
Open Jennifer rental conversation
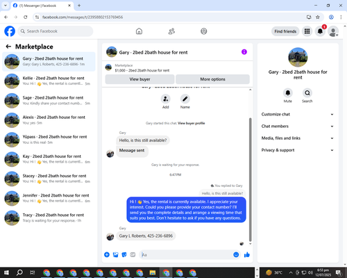[x=49, y=198]
